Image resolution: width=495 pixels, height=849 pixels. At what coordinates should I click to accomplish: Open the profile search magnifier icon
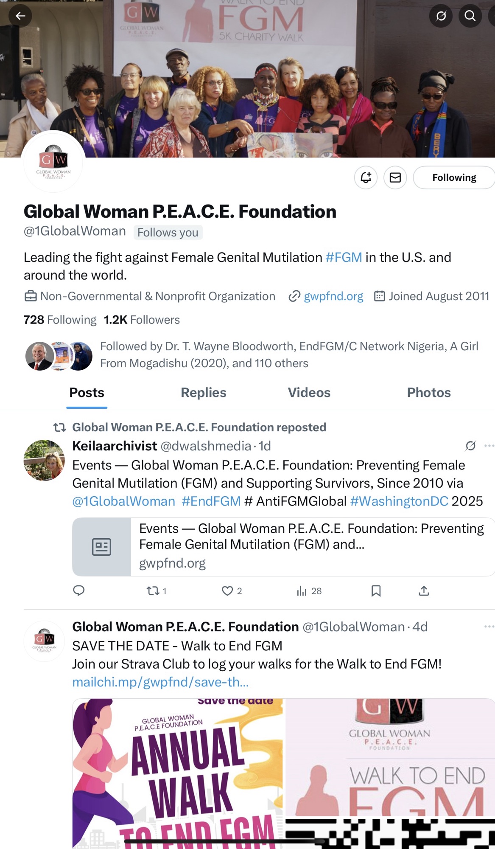[x=470, y=16]
